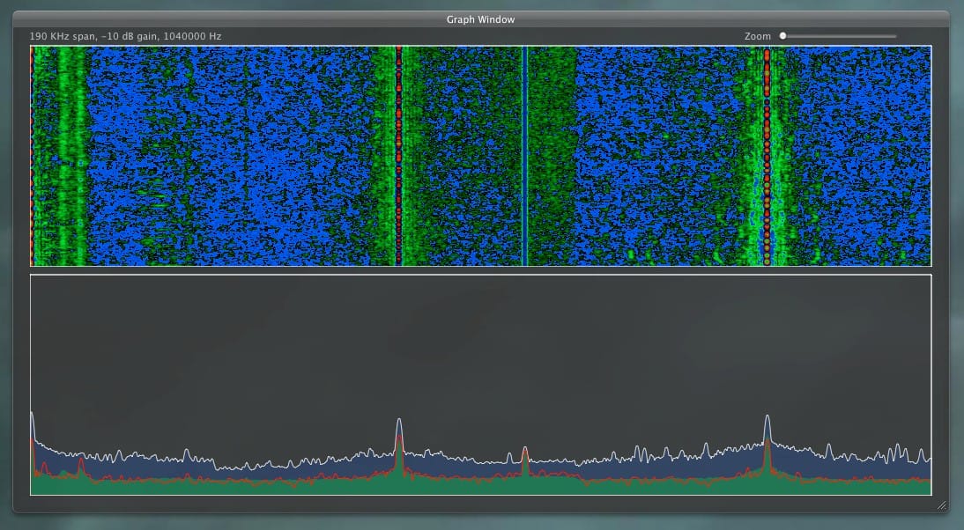Click the empty dark area above the spectrum trace
Viewport: 964px width, 530px height.
click(x=480, y=352)
